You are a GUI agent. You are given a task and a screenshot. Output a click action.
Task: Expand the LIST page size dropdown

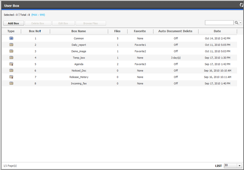pyautogui.click(x=239, y=166)
